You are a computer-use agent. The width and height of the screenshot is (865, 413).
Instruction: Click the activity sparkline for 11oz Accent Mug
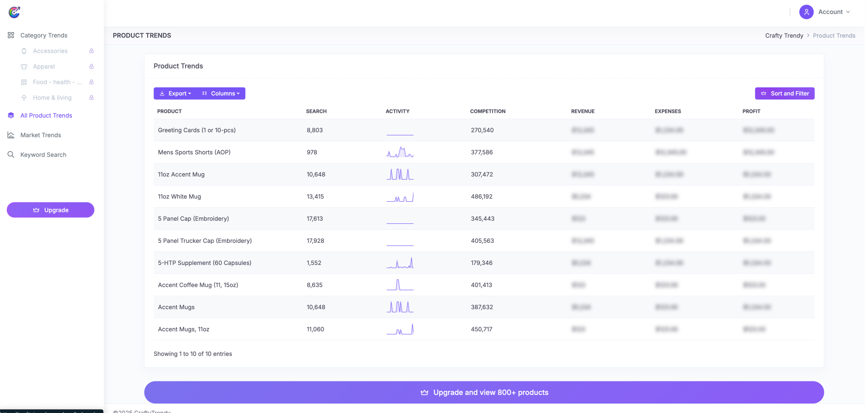[400, 174]
